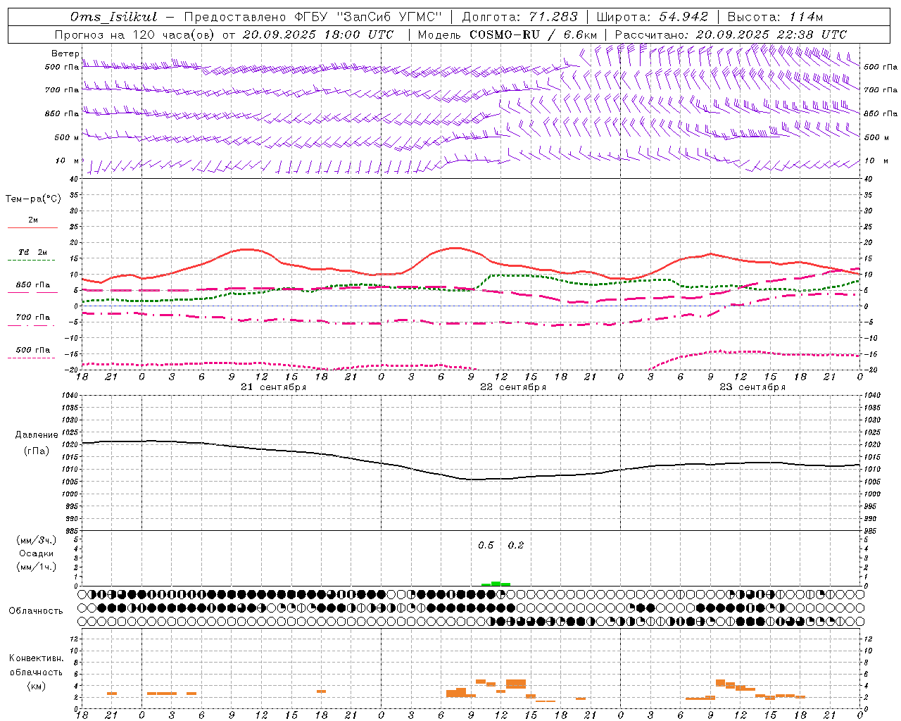Click the 2м temperature legend entry
Screen dimensions: 901x721
(x=33, y=220)
